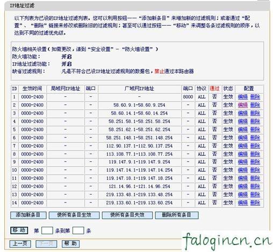Click the 移动 button
Screen dimensions: 273x252
[19, 231]
